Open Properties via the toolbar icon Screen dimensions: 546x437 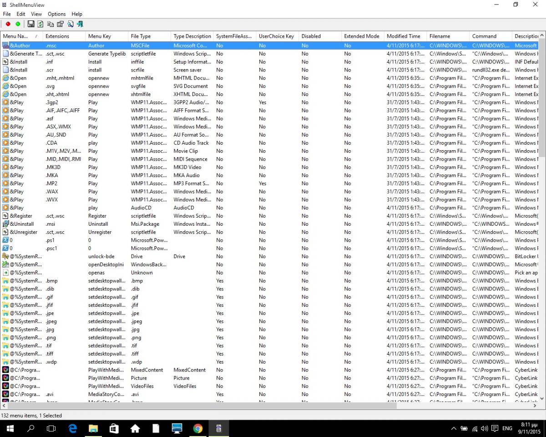(x=60, y=24)
